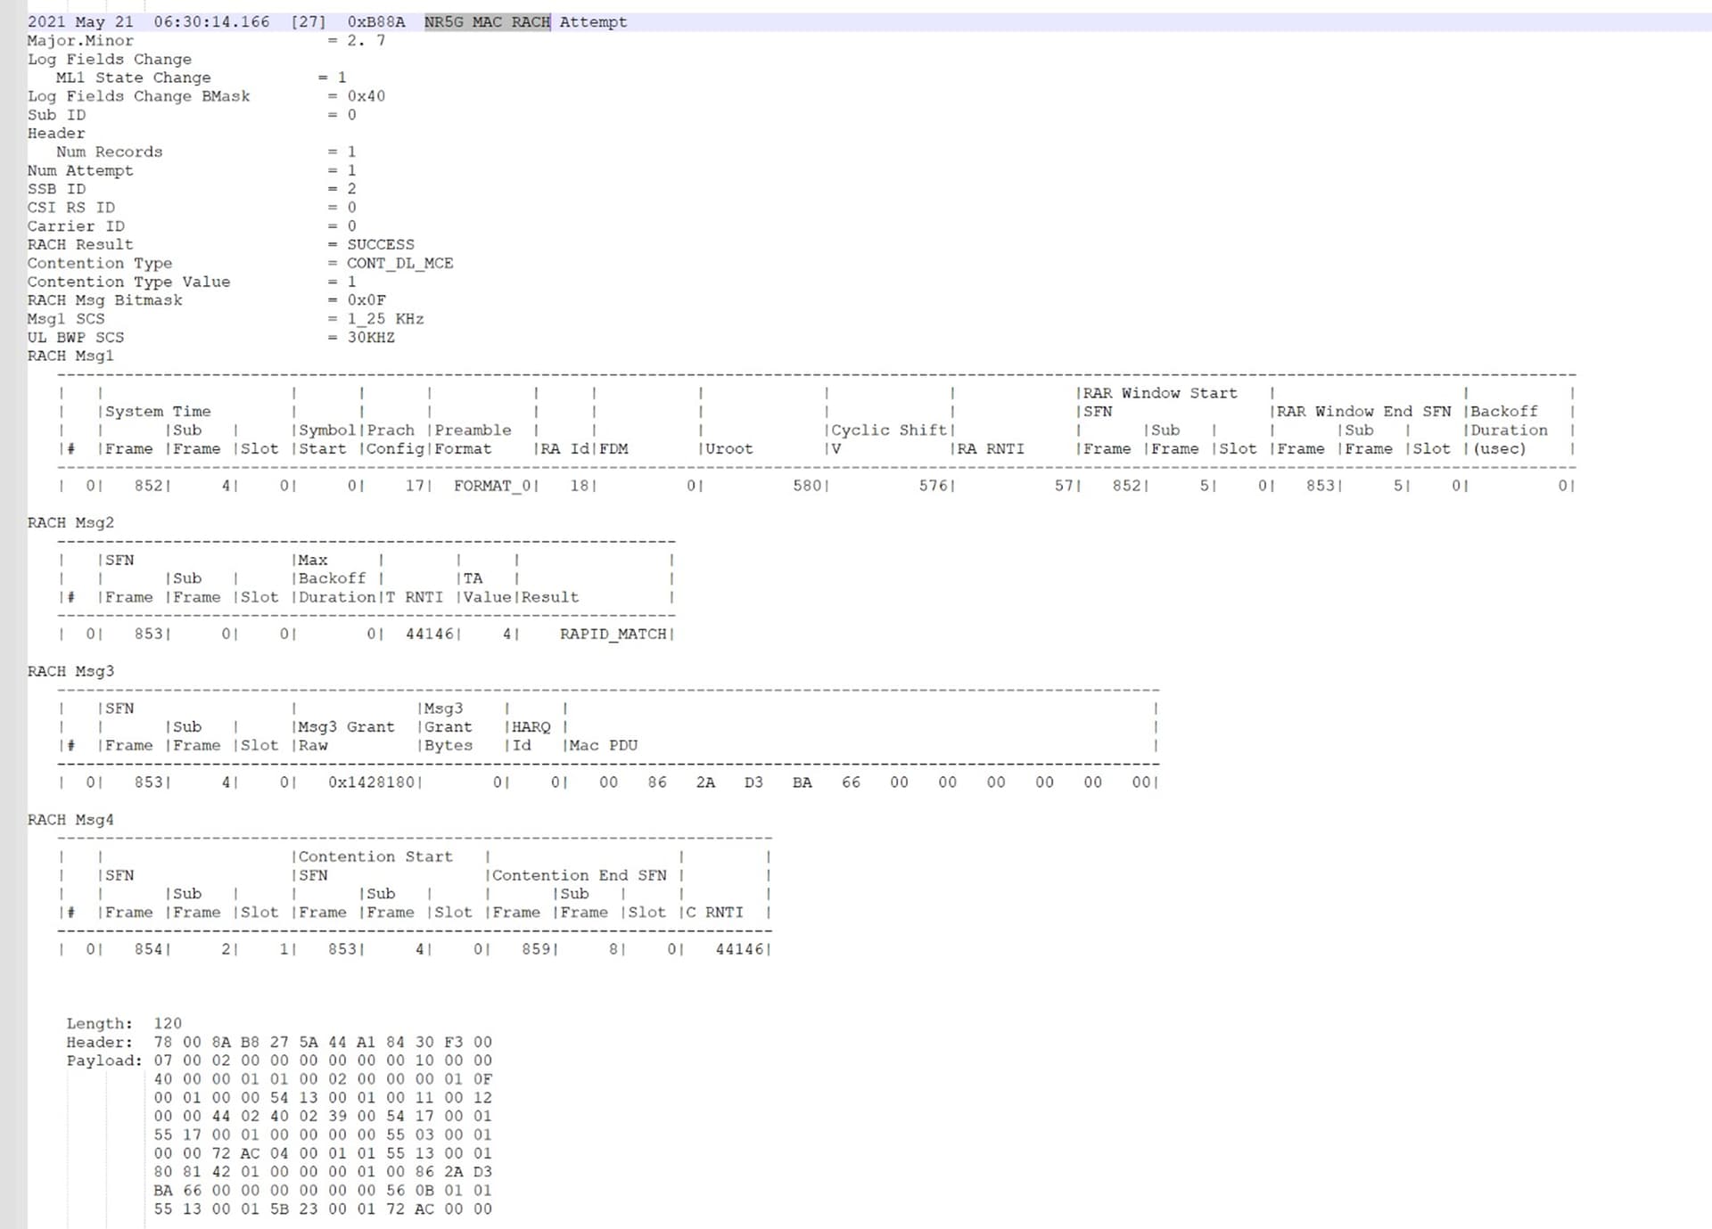Screen dimensions: 1712x1229
Task: Click the RA Id value 18
Action: [x=580, y=487]
